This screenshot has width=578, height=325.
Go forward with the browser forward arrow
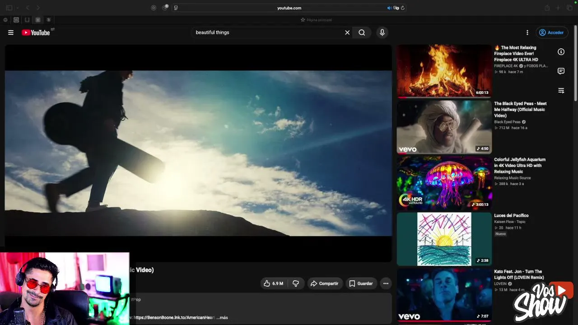point(38,8)
